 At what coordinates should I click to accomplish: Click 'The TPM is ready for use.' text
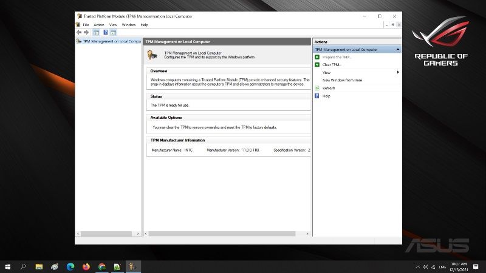click(x=169, y=105)
